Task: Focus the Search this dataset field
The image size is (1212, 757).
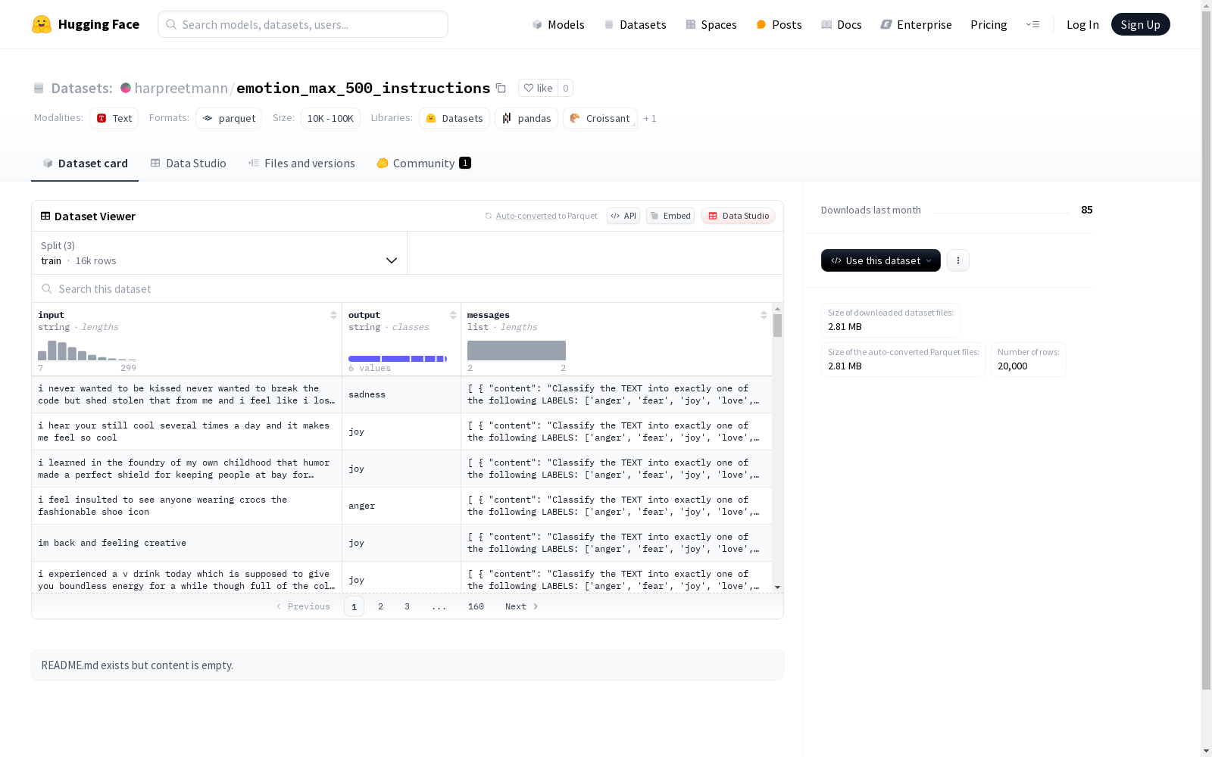Action: tap(408, 288)
